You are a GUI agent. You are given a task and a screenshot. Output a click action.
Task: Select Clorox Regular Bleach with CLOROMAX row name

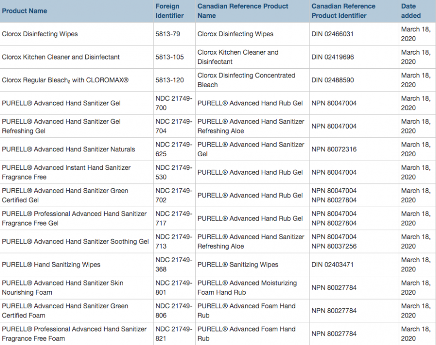coord(65,80)
